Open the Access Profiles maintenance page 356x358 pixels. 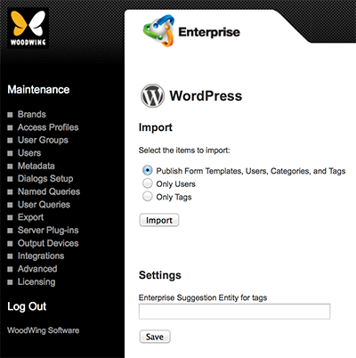[48, 127]
